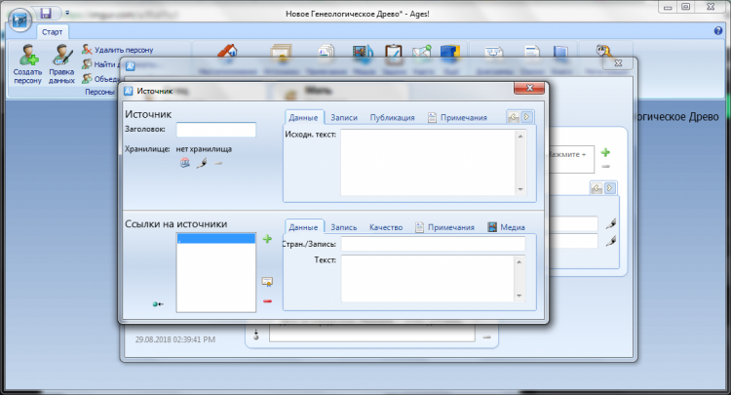
Task: Click the Исходн. текст scrollbar down arrow
Action: pyautogui.click(x=520, y=189)
